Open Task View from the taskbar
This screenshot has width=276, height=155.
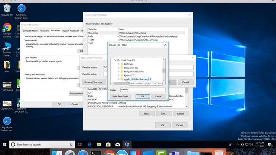coord(80,145)
